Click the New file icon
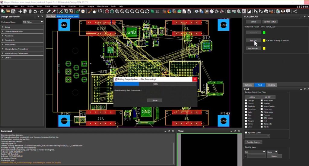Image resolution: width=309 pixels, height=166 pixels. tap(3, 11)
